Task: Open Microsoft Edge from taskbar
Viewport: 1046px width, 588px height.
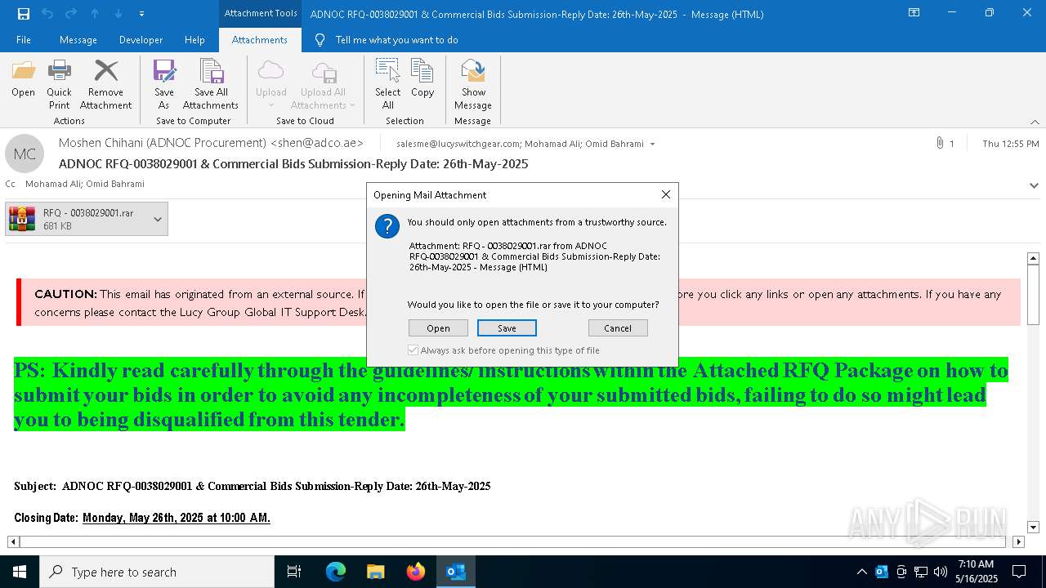Action: [336, 572]
